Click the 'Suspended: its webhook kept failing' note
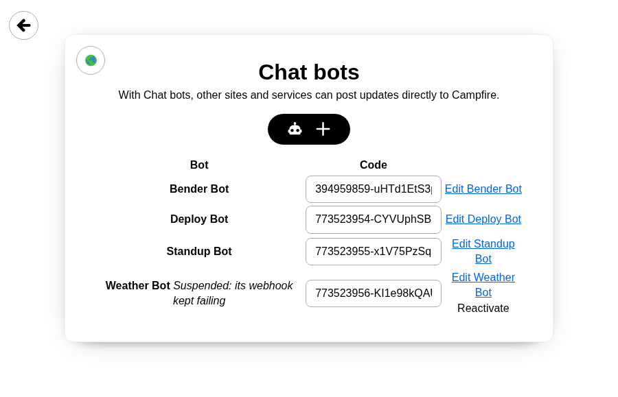The width and height of the screenshot is (618, 397). tap(233, 293)
